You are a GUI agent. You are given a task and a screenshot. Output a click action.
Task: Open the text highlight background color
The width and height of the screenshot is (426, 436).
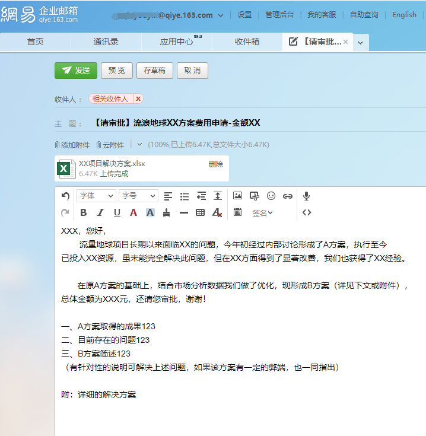coord(150,213)
